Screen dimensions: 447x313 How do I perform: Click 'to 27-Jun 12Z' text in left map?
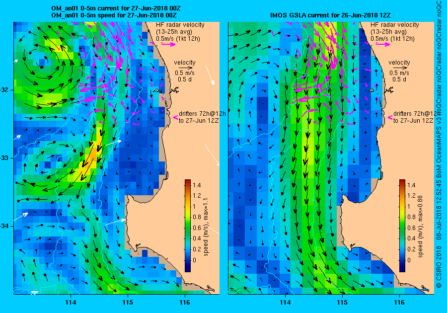click(199, 121)
